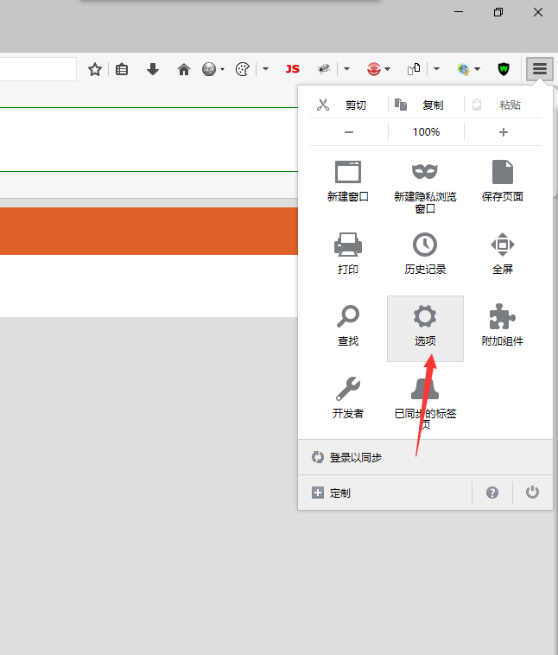Click the IE tab globe icon
Viewport: 558px width, 655px height.
464,69
